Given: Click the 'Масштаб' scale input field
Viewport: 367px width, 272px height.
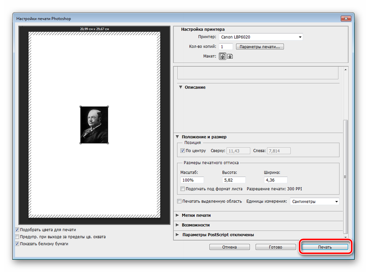Looking at the screenshot, I should click(192, 180).
